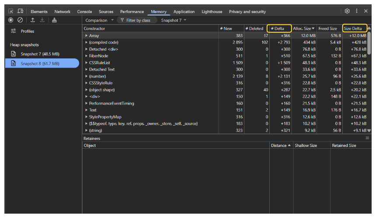Image resolution: width=376 pixels, height=218 pixels.
Task: Open the Retainers pane menu icon
Action: [x=367, y=138]
